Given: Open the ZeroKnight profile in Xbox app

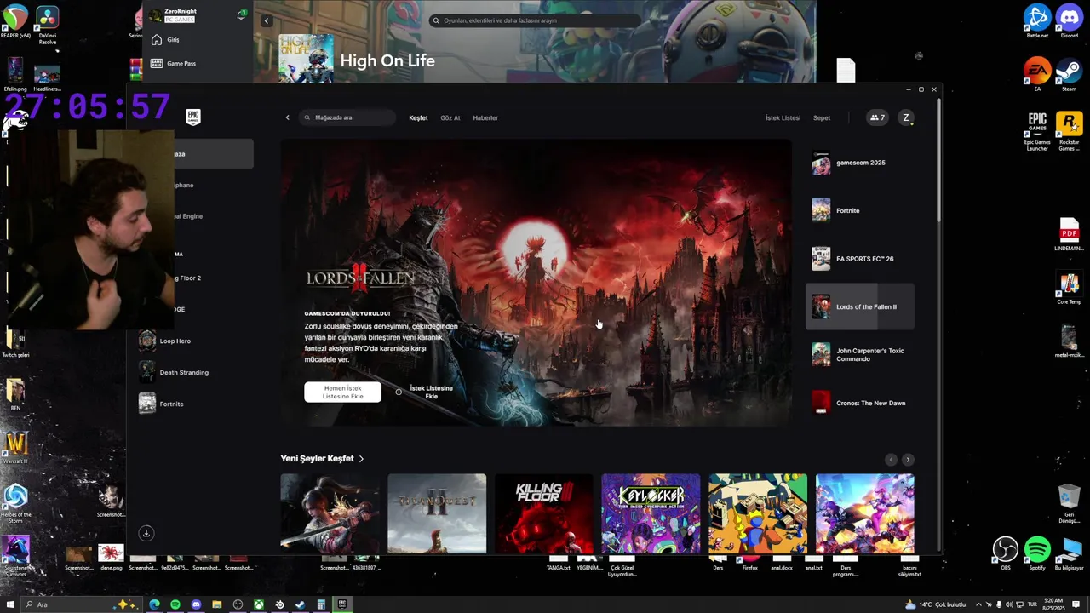Looking at the screenshot, I should [x=174, y=14].
